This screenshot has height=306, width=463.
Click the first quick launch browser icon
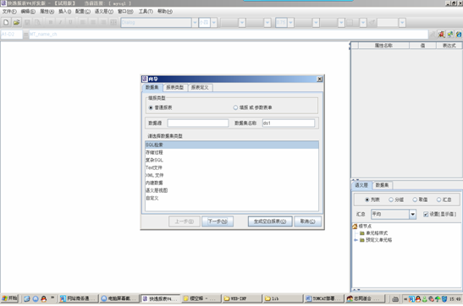pyautogui.click(x=27, y=298)
